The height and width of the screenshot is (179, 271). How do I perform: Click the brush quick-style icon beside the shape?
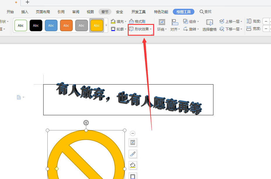[132, 154]
